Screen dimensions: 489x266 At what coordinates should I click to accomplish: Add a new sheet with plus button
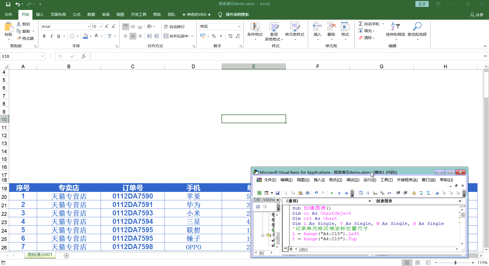click(x=66, y=256)
